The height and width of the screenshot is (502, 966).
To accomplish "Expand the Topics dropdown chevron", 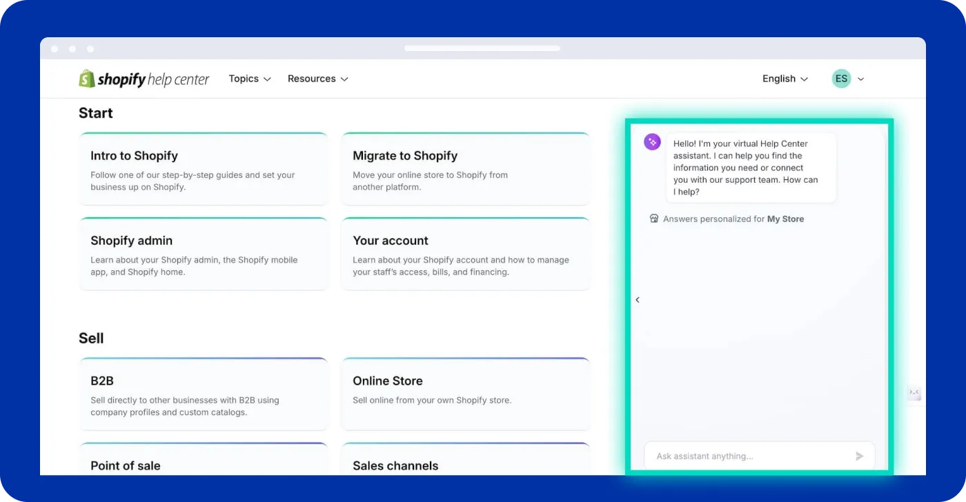I will point(266,79).
